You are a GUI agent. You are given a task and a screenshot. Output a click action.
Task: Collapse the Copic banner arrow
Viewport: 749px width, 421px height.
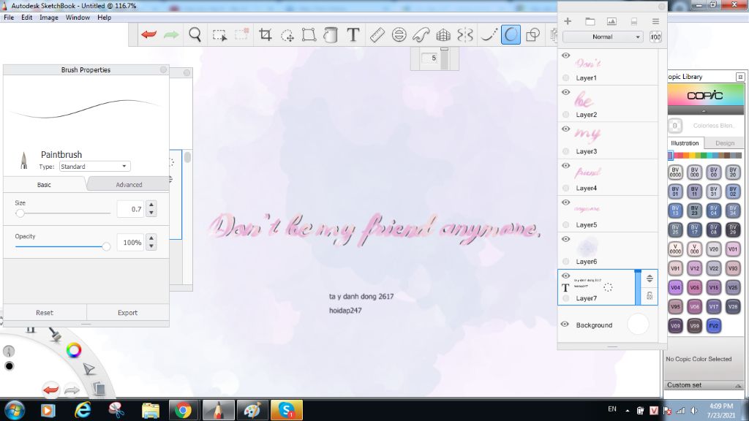click(704, 111)
